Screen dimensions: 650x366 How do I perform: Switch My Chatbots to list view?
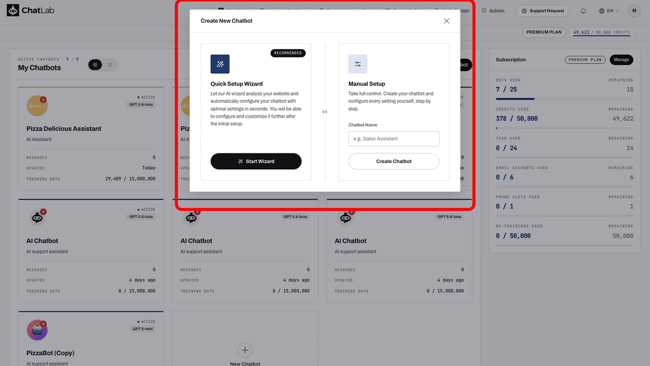(110, 65)
